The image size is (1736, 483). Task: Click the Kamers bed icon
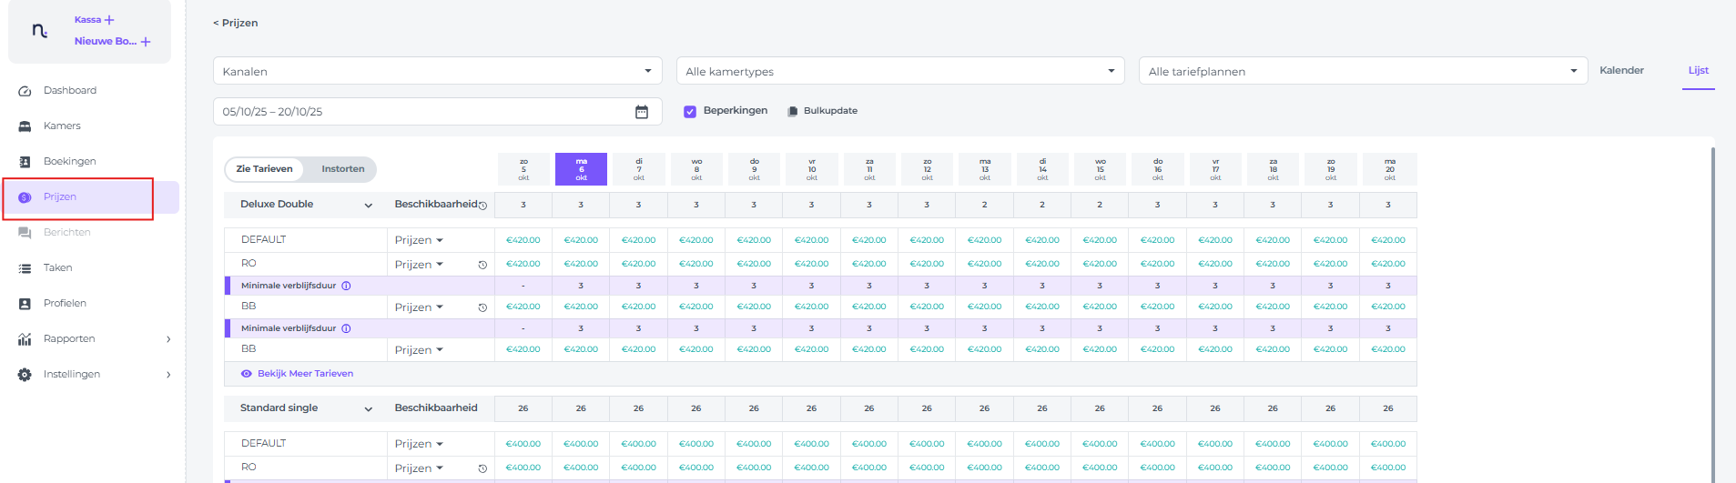pyautogui.click(x=25, y=126)
